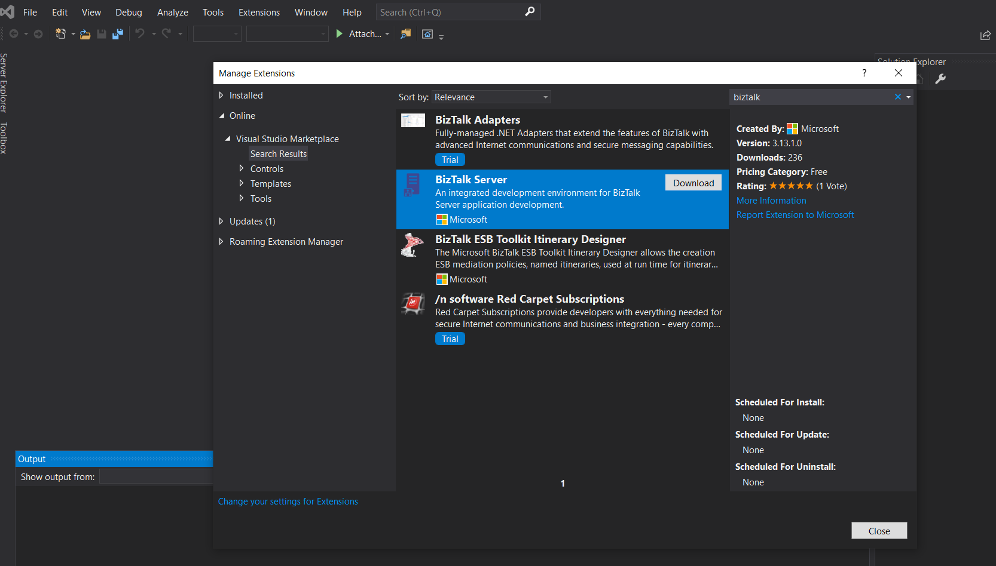Click the wrench Properties icon in Solution Explorer
The width and height of the screenshot is (996, 566).
940,79
